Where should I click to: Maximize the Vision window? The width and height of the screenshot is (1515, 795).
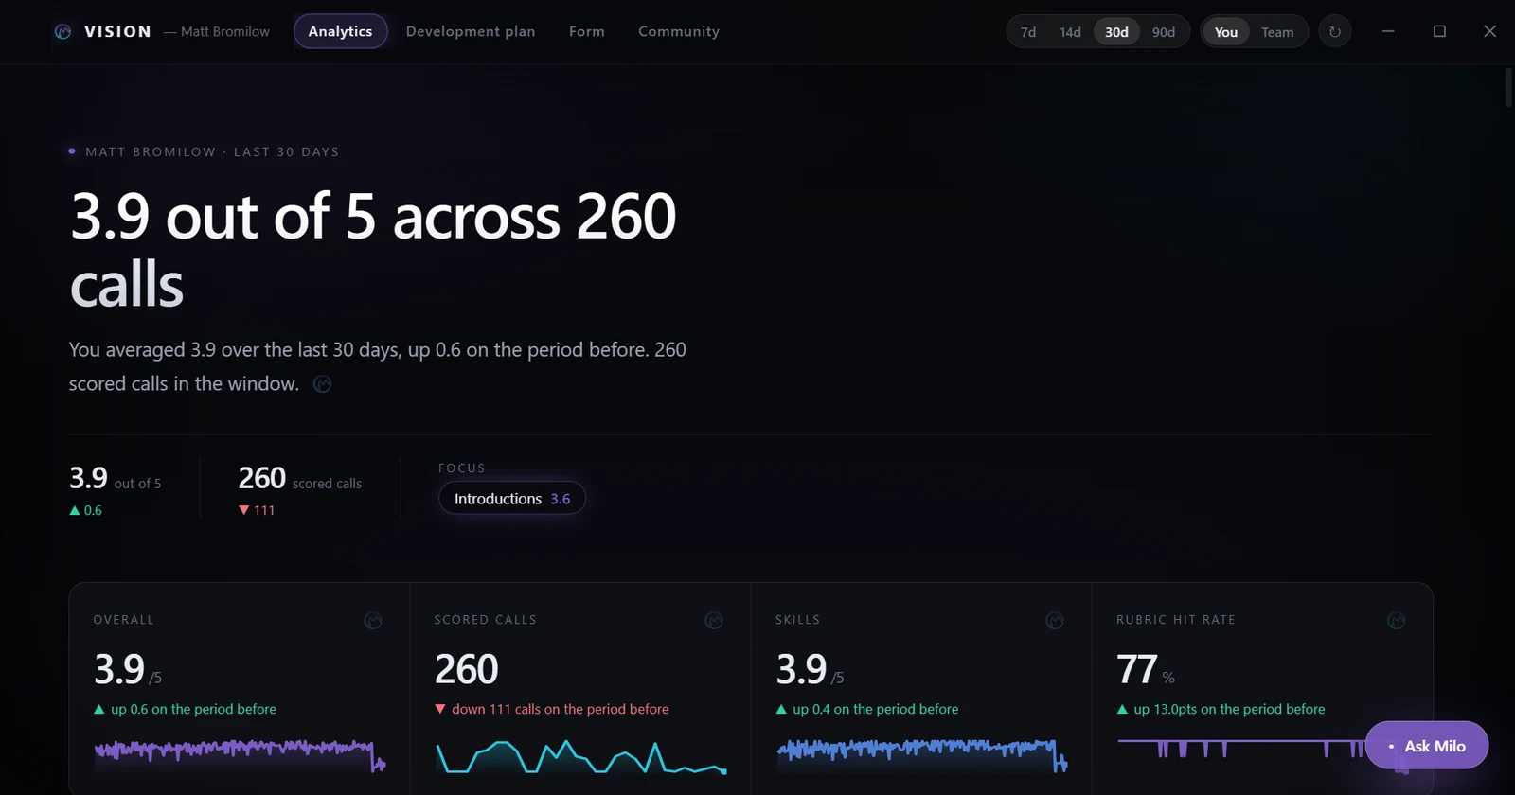tap(1439, 31)
